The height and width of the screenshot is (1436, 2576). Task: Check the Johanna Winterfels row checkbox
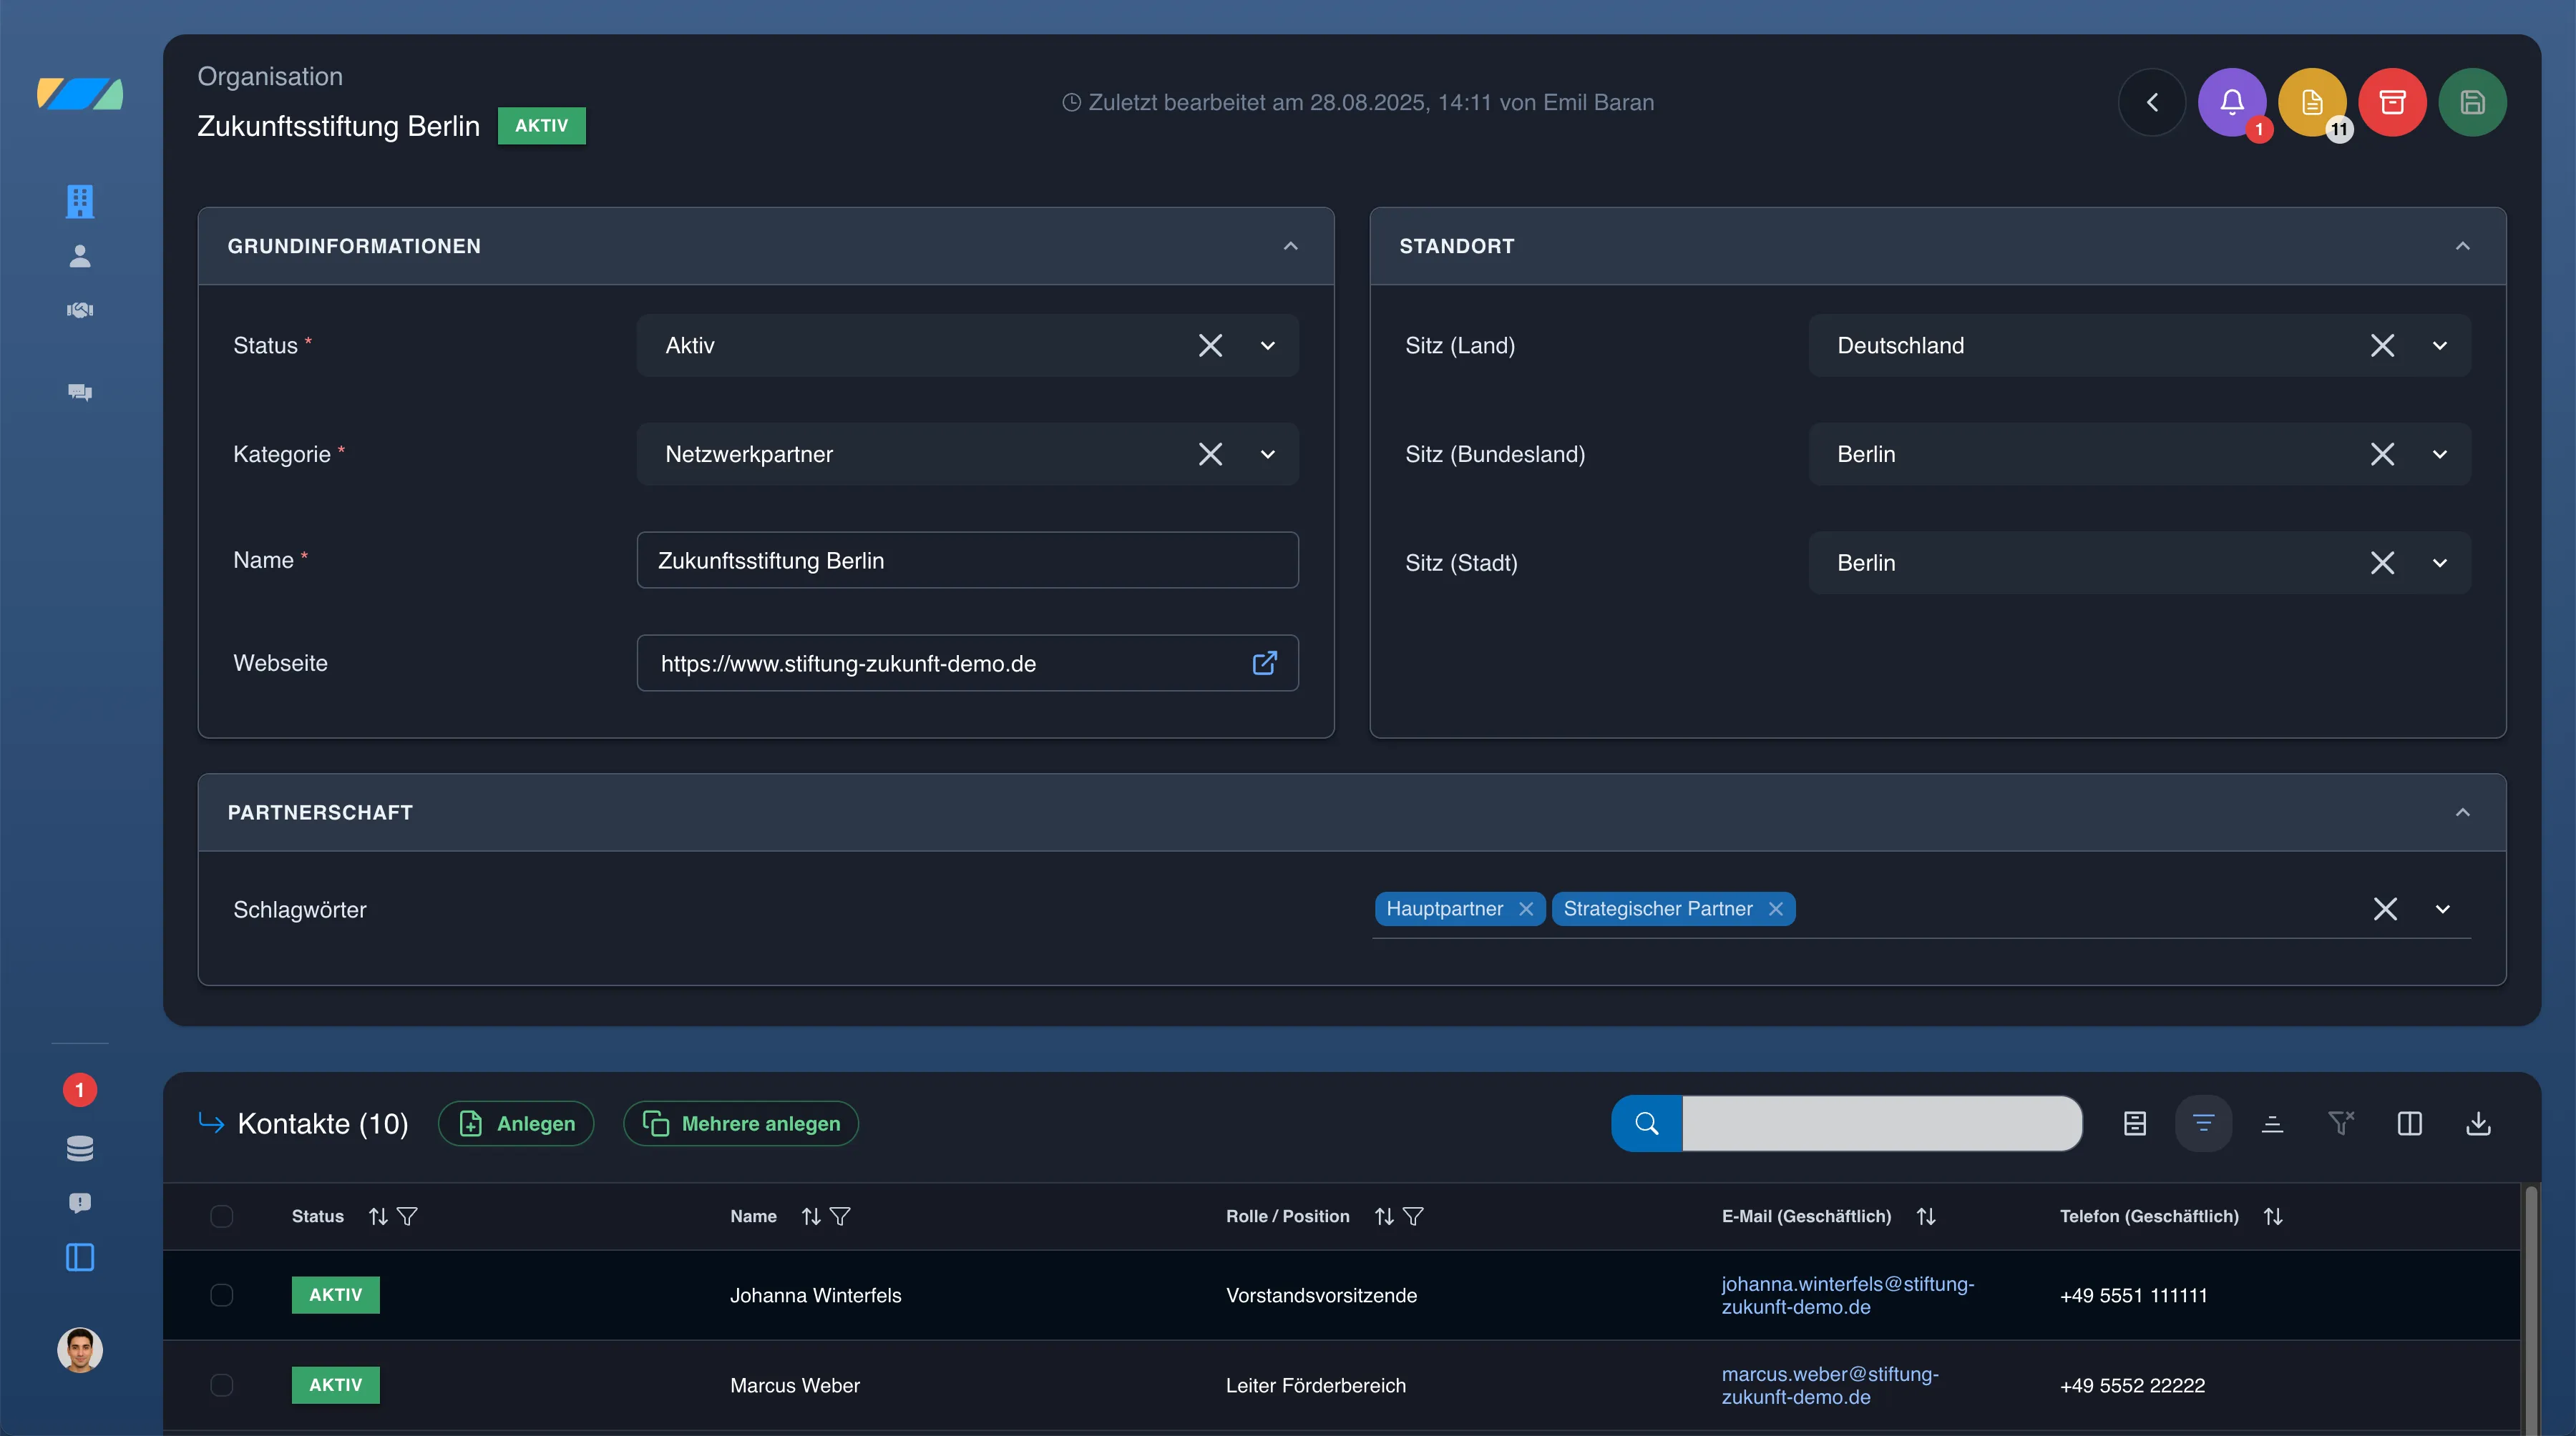click(222, 1295)
